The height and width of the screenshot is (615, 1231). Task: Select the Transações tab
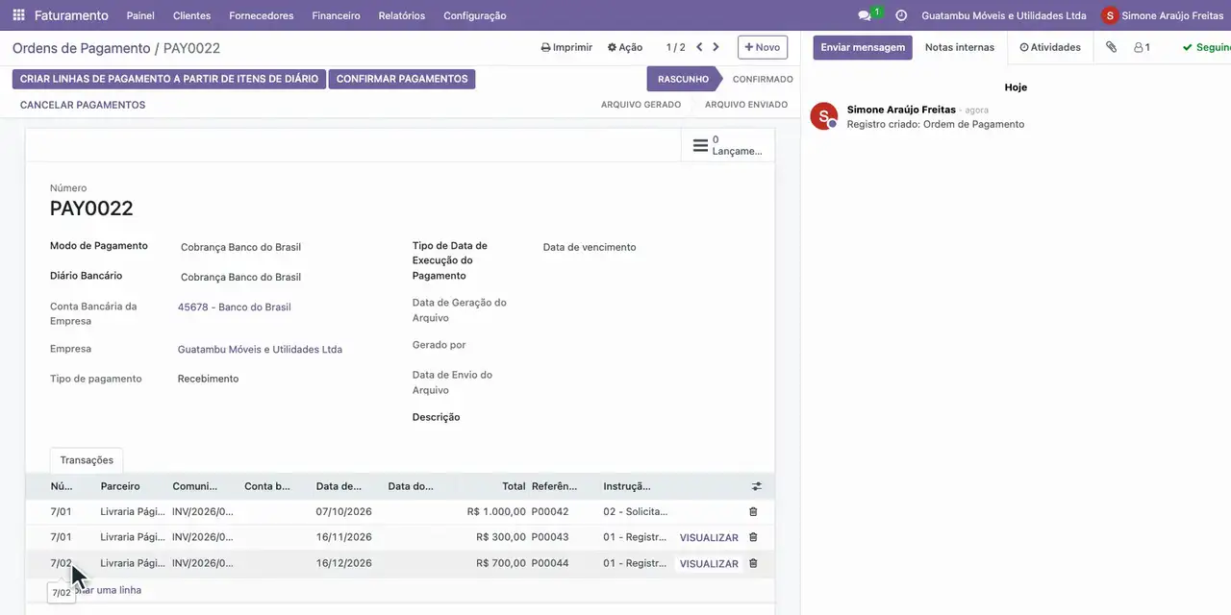click(87, 460)
